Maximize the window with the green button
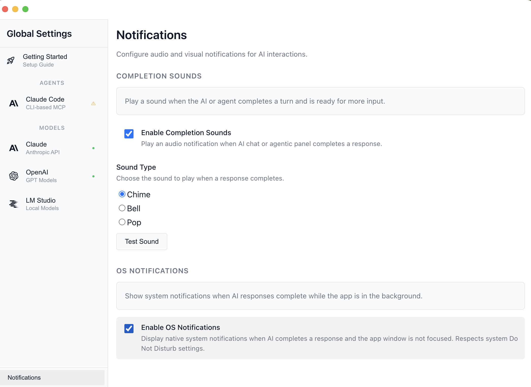531x387 pixels. click(x=25, y=9)
